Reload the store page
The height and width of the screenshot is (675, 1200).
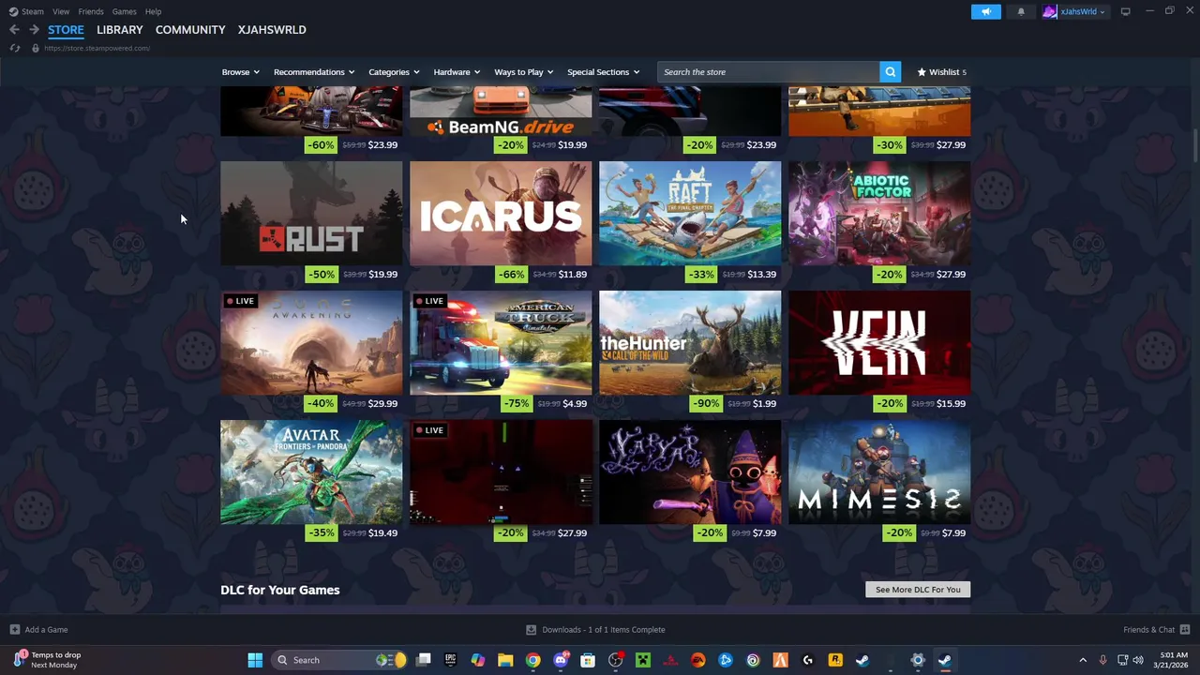[x=14, y=48]
